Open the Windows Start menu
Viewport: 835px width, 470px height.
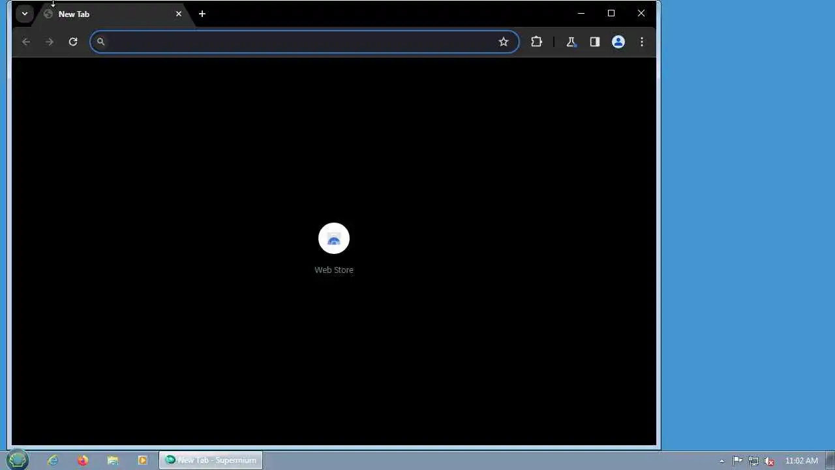pyautogui.click(x=18, y=460)
